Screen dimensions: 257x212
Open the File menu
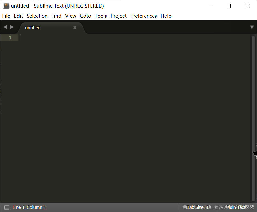click(x=6, y=16)
